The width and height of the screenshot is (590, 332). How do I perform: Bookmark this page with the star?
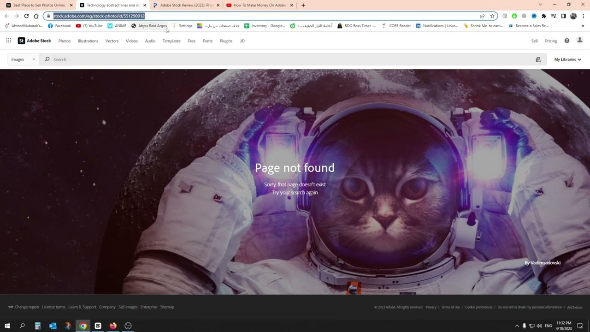pos(492,16)
